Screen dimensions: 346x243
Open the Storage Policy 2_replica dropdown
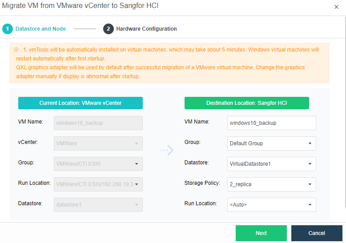(x=271, y=184)
